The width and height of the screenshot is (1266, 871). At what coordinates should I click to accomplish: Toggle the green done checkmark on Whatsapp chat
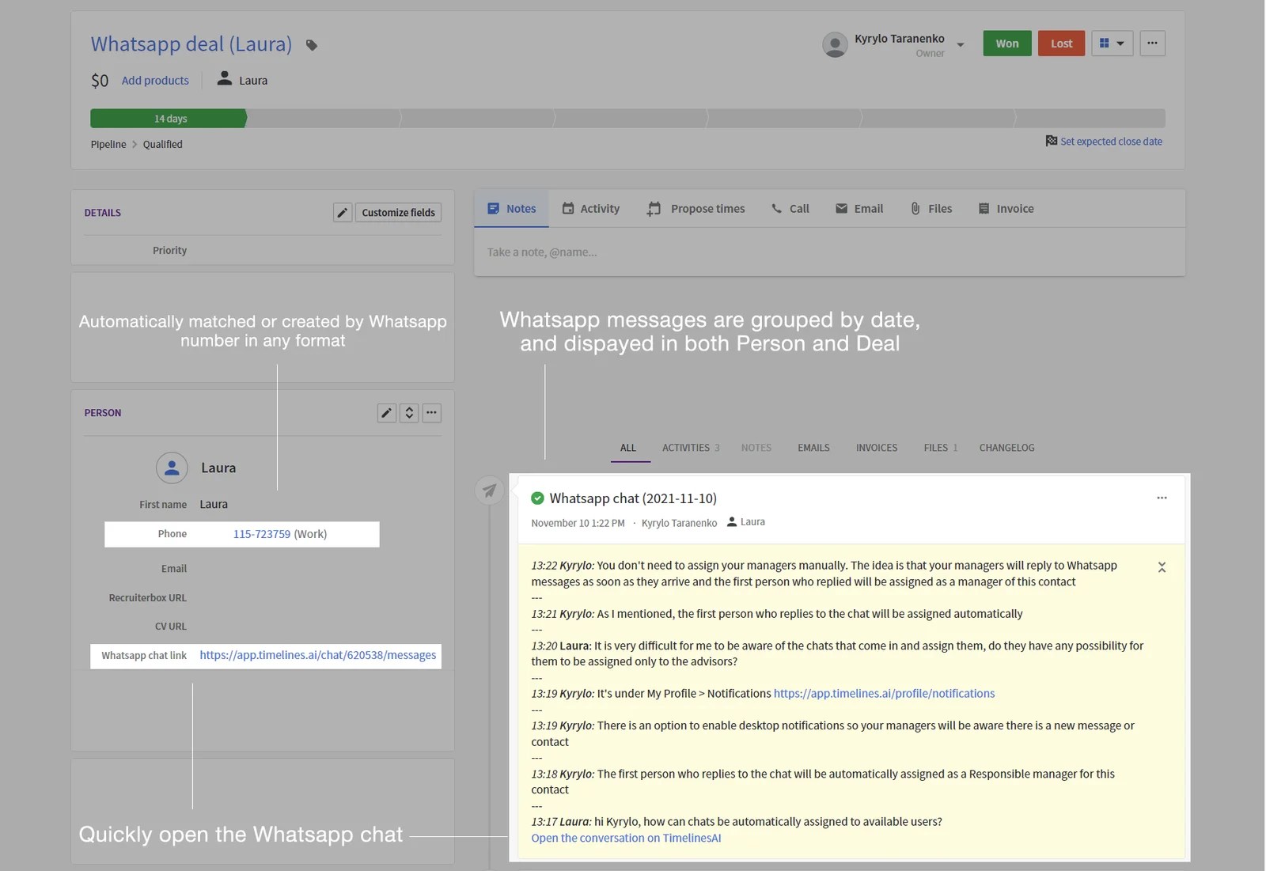point(537,498)
